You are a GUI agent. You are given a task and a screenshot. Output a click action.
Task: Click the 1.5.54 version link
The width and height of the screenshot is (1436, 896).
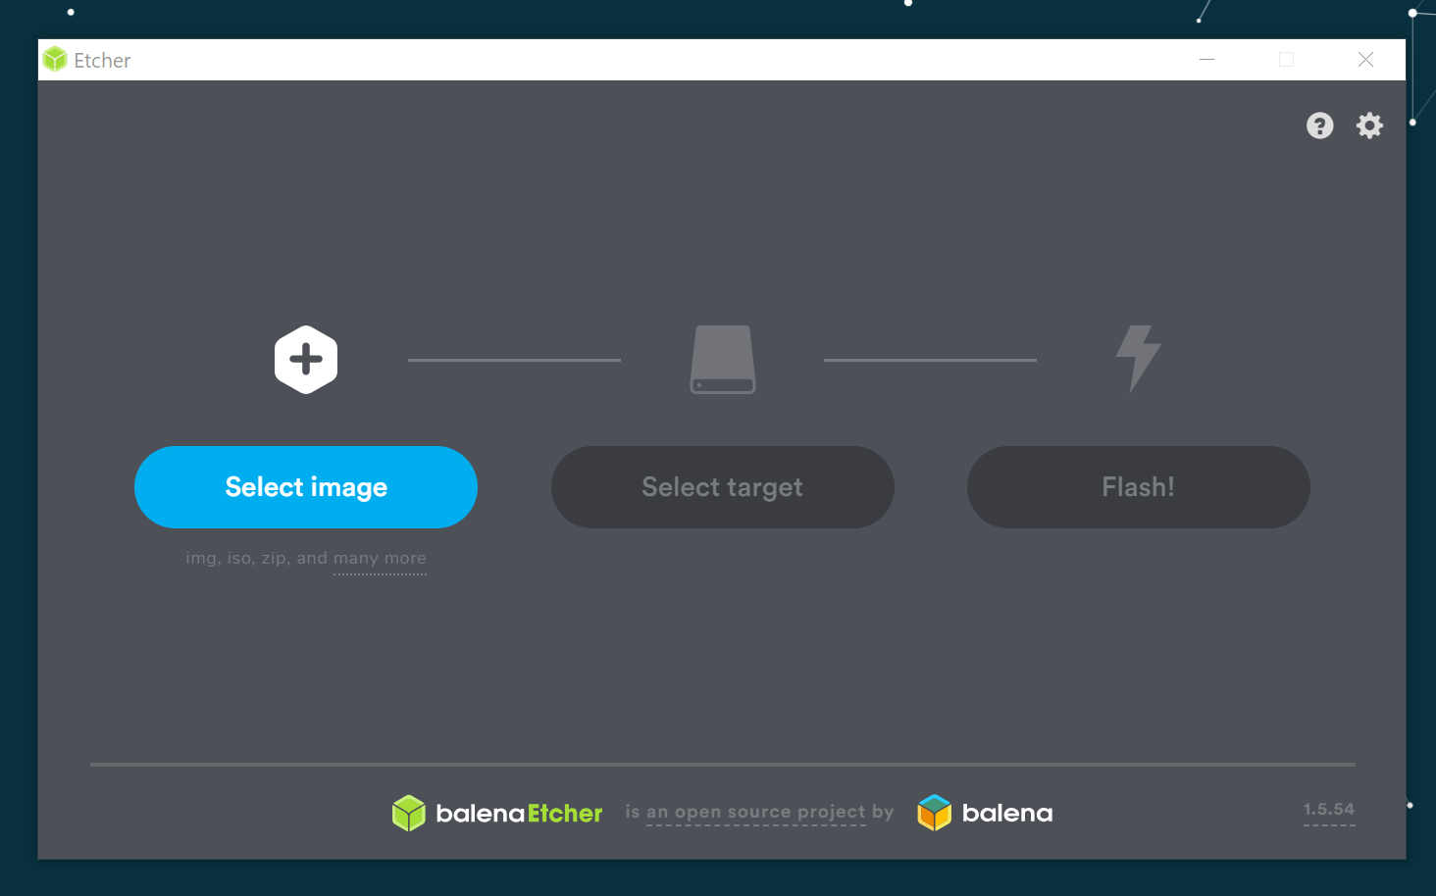1329,810
